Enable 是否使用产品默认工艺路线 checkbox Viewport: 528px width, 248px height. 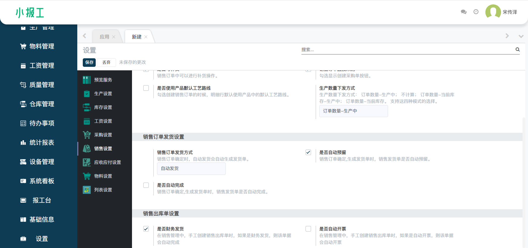pos(146,88)
